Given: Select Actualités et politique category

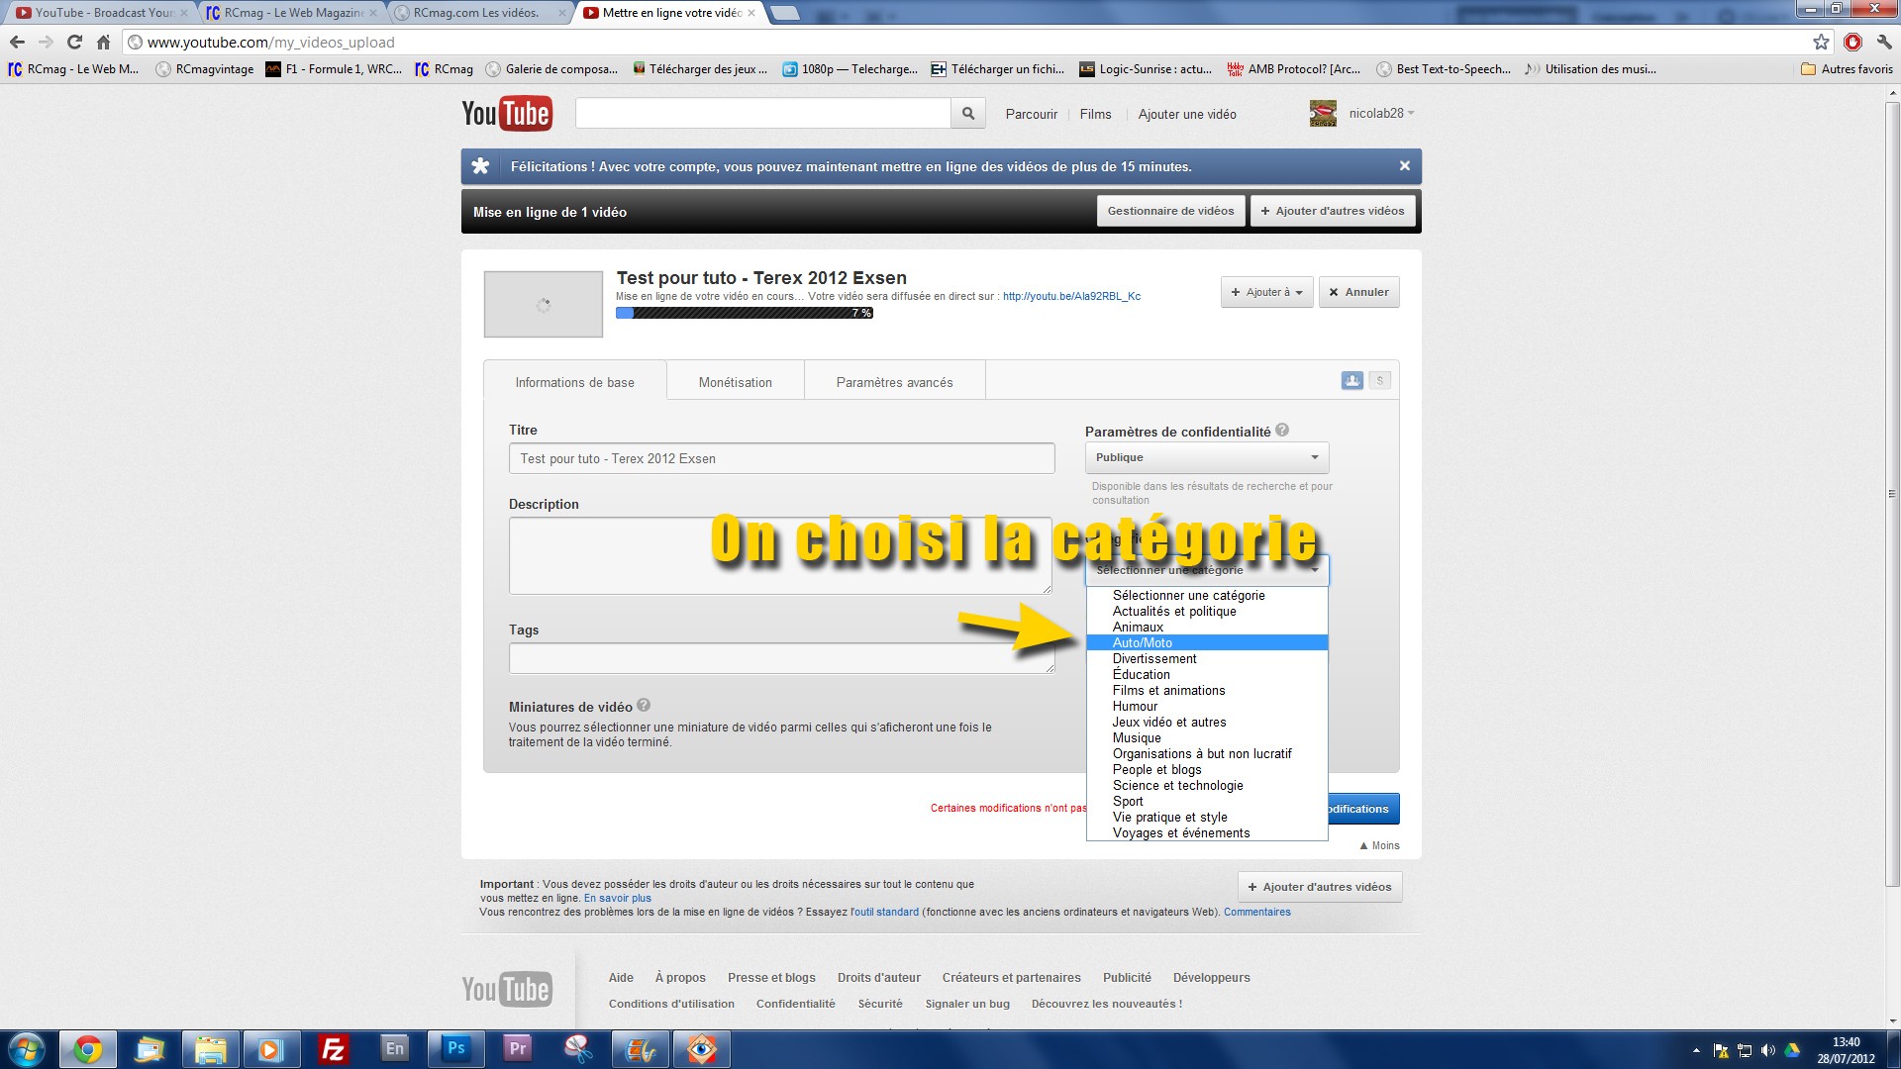Looking at the screenshot, I should (1207, 611).
